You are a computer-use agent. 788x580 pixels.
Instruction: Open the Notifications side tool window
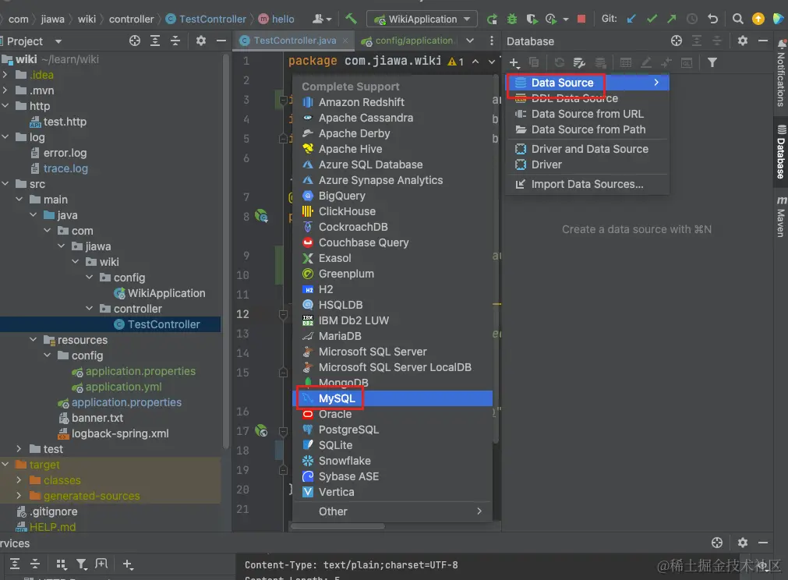[x=781, y=74]
